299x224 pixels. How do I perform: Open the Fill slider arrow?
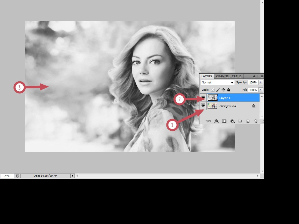(x=260, y=90)
